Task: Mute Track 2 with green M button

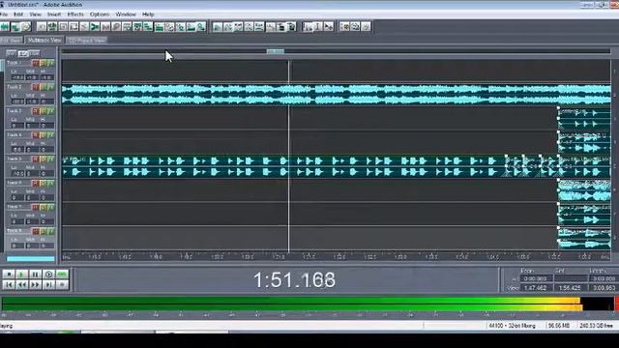Action: coord(51,87)
